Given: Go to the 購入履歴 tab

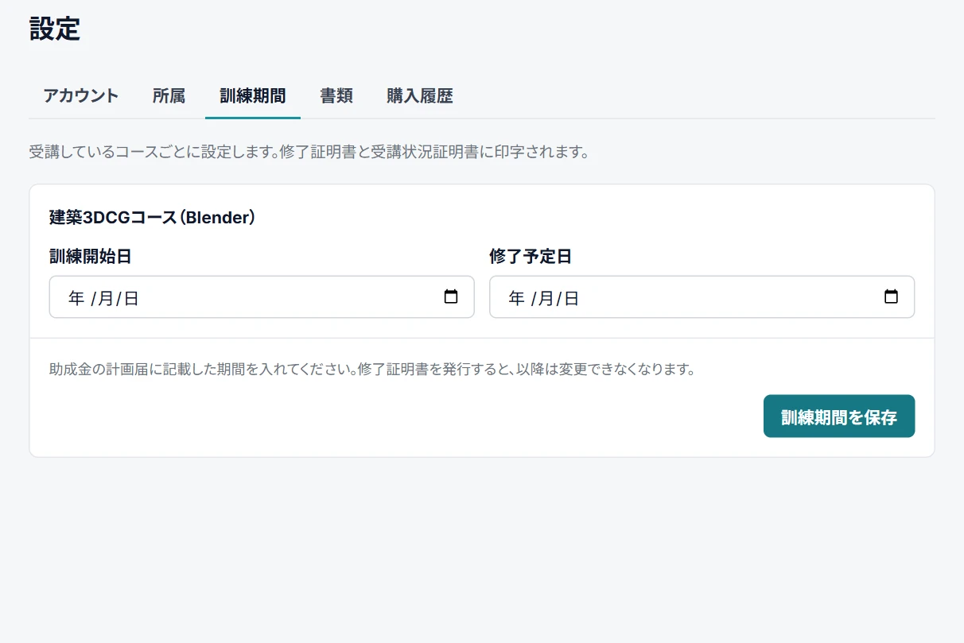Looking at the screenshot, I should (x=420, y=96).
